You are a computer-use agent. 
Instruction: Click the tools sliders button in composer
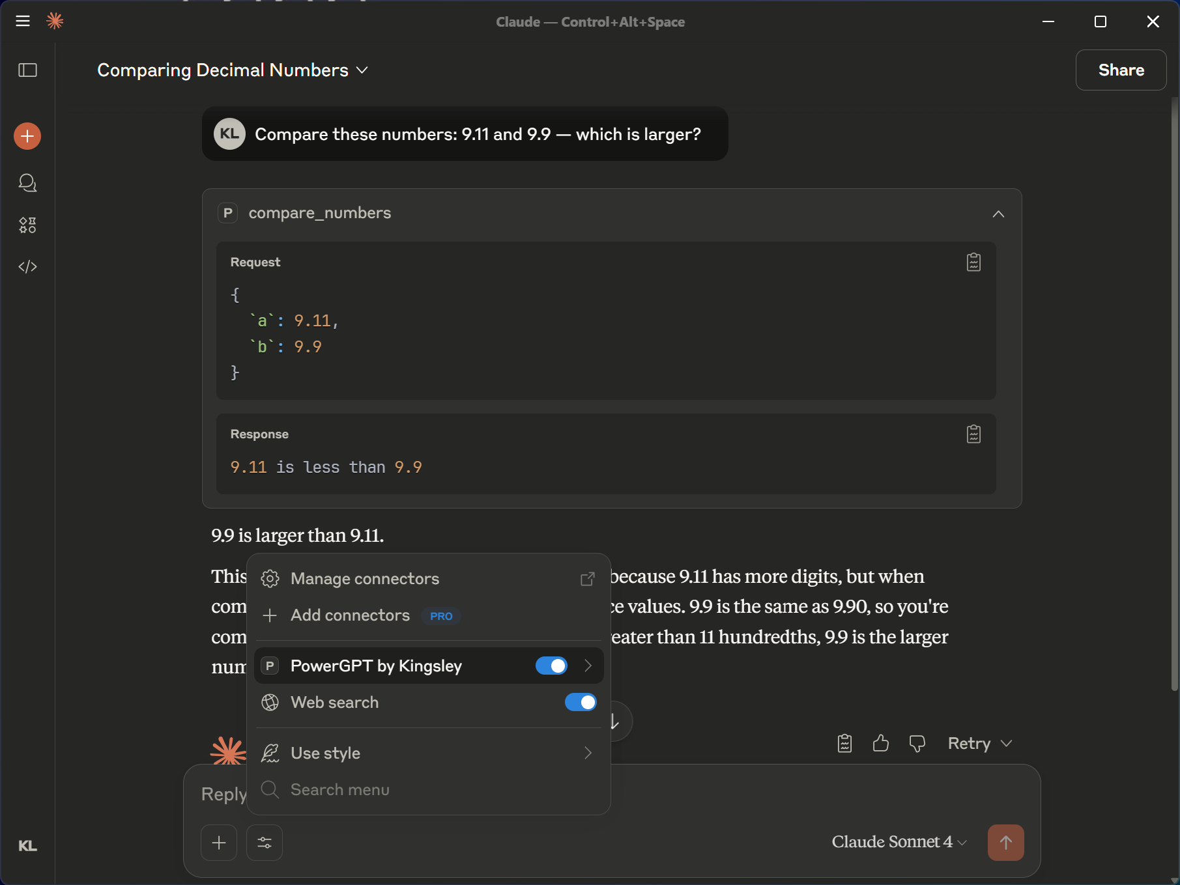point(265,843)
